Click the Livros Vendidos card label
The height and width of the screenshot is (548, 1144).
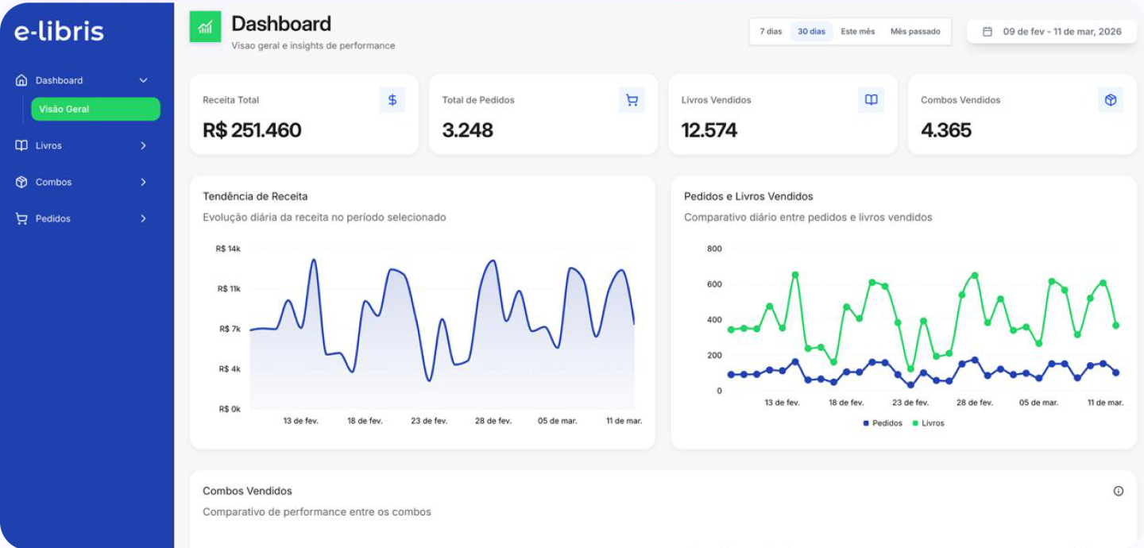(x=717, y=100)
